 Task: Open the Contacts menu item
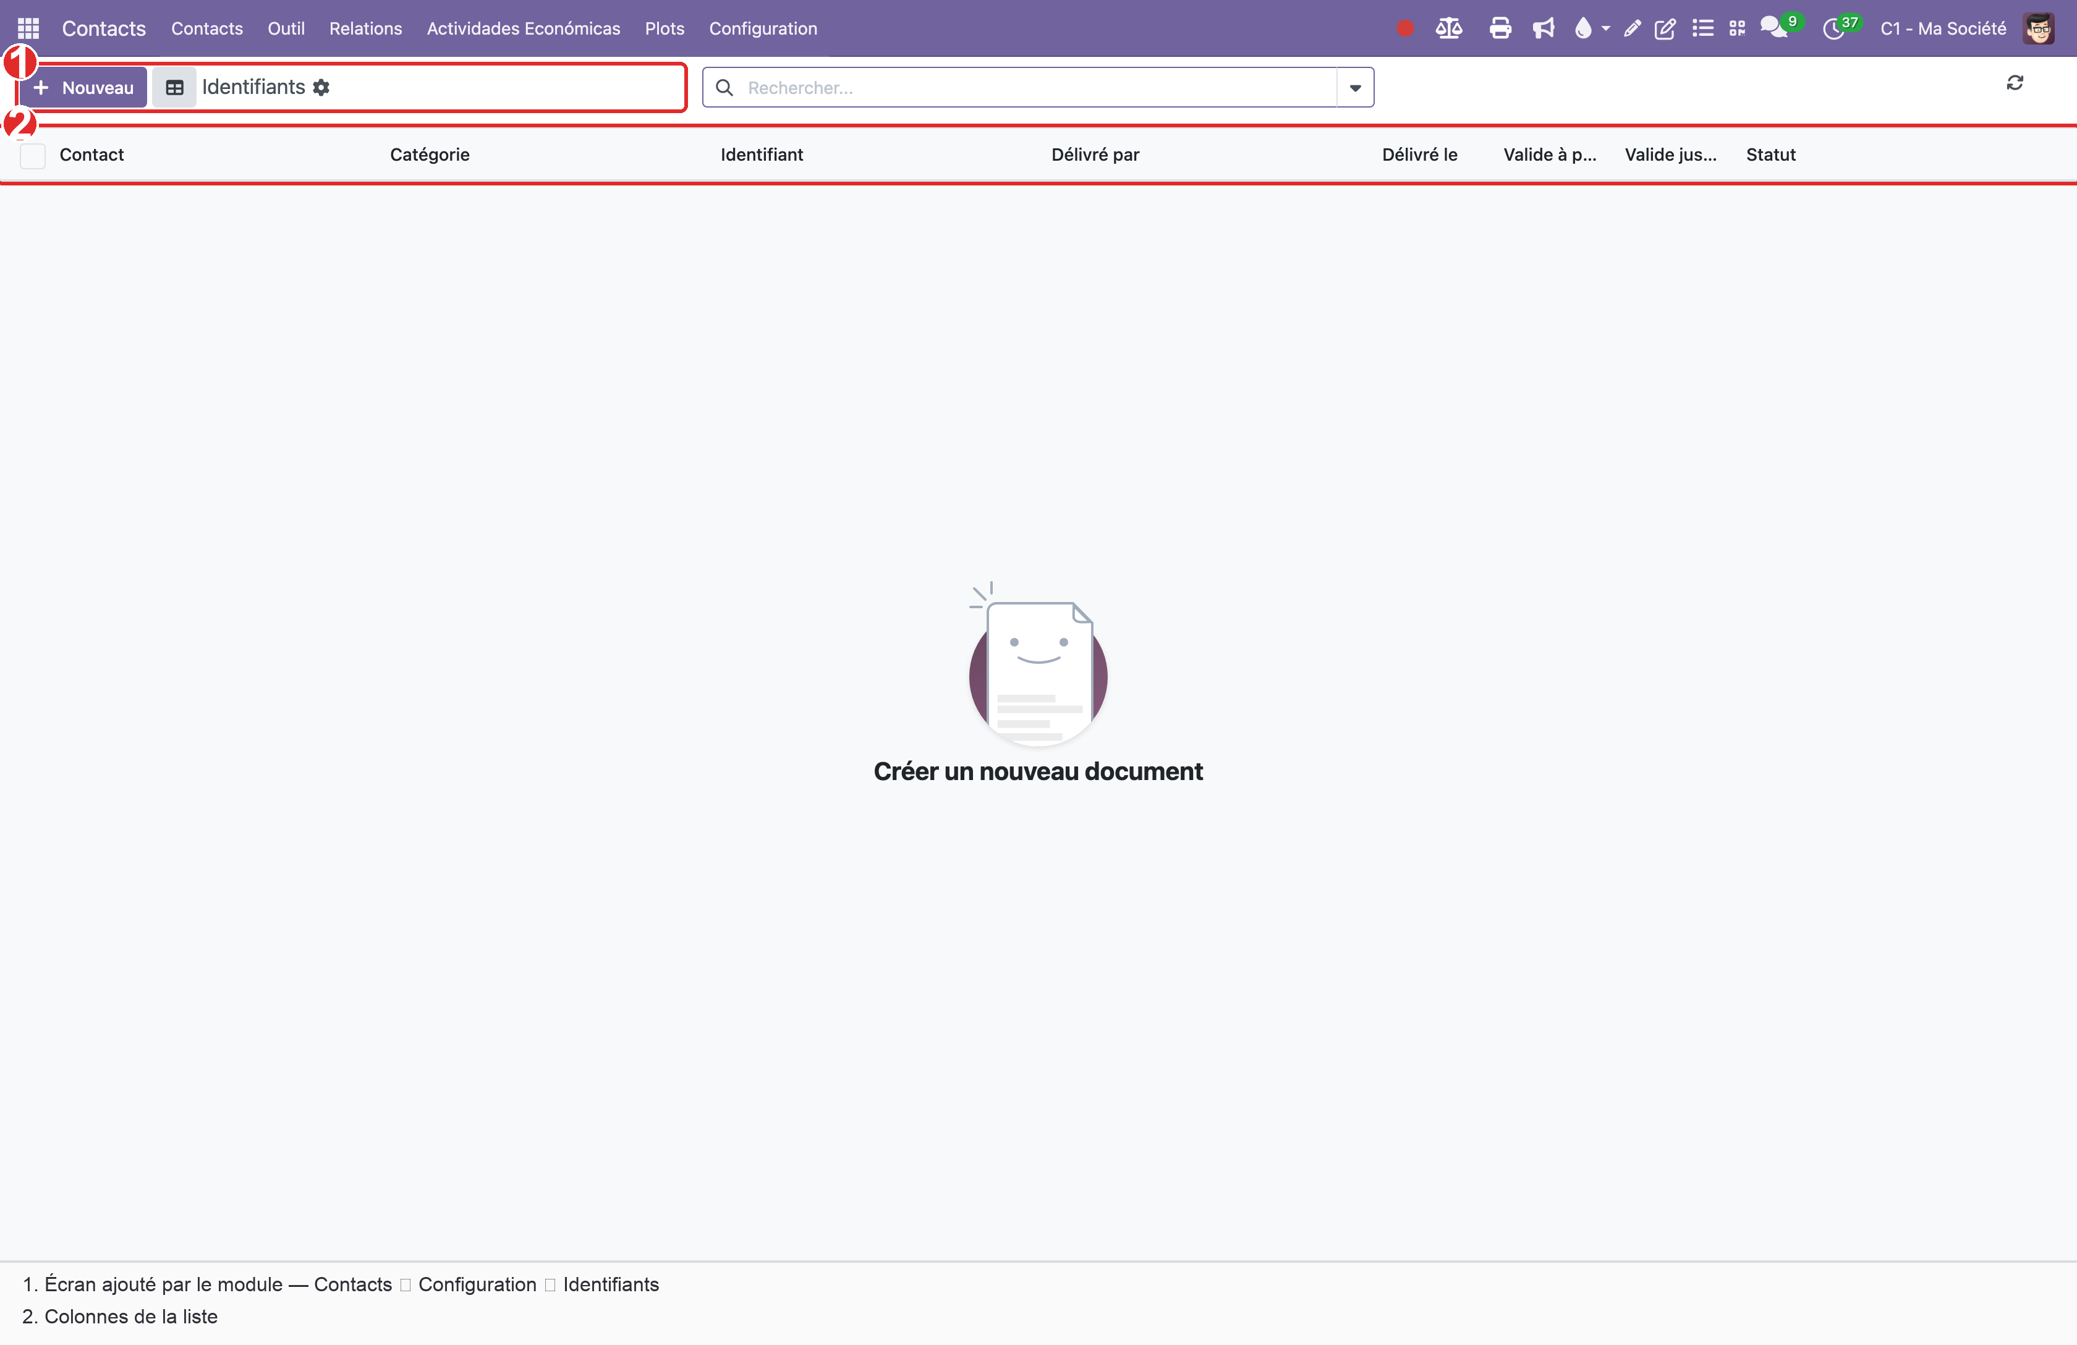207,28
